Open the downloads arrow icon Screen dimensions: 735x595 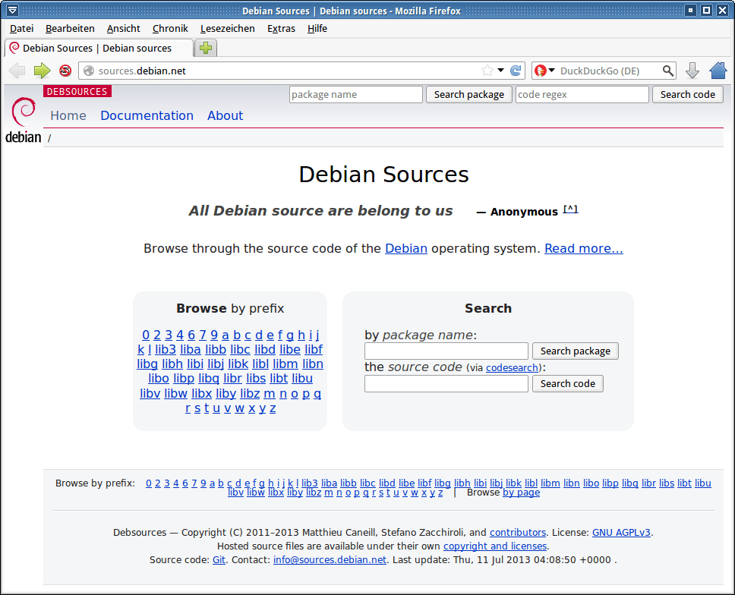tap(692, 71)
